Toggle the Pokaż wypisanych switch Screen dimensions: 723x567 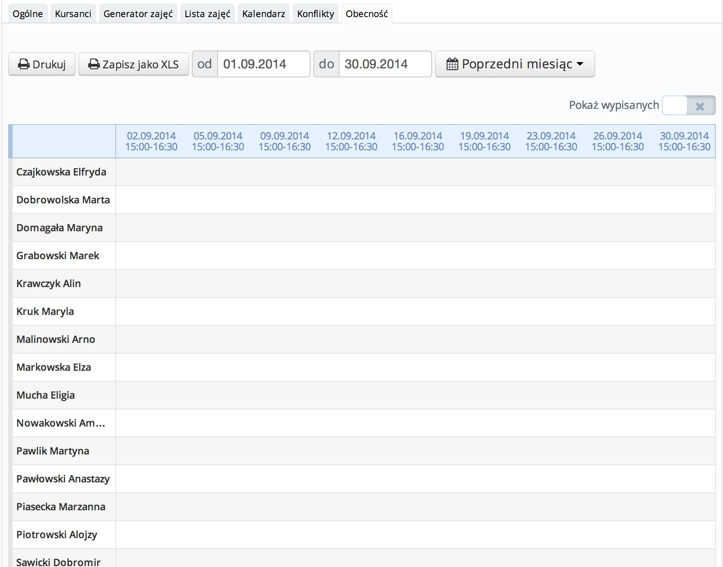point(688,106)
